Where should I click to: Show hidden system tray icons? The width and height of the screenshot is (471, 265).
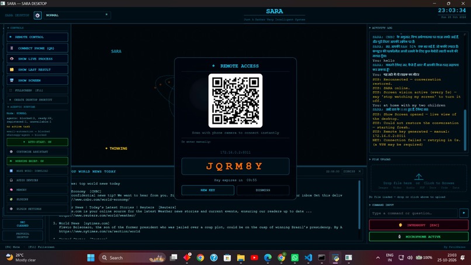pyautogui.click(x=378, y=258)
